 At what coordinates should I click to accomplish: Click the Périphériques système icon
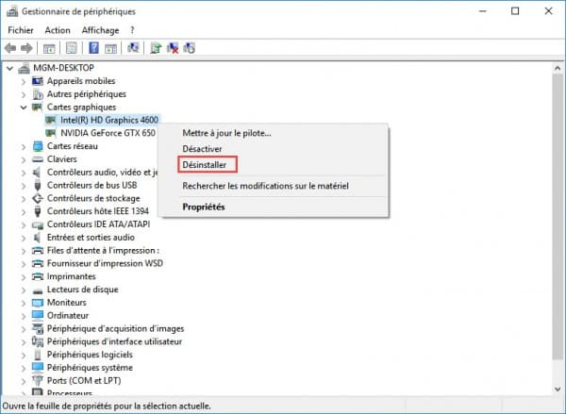38,368
